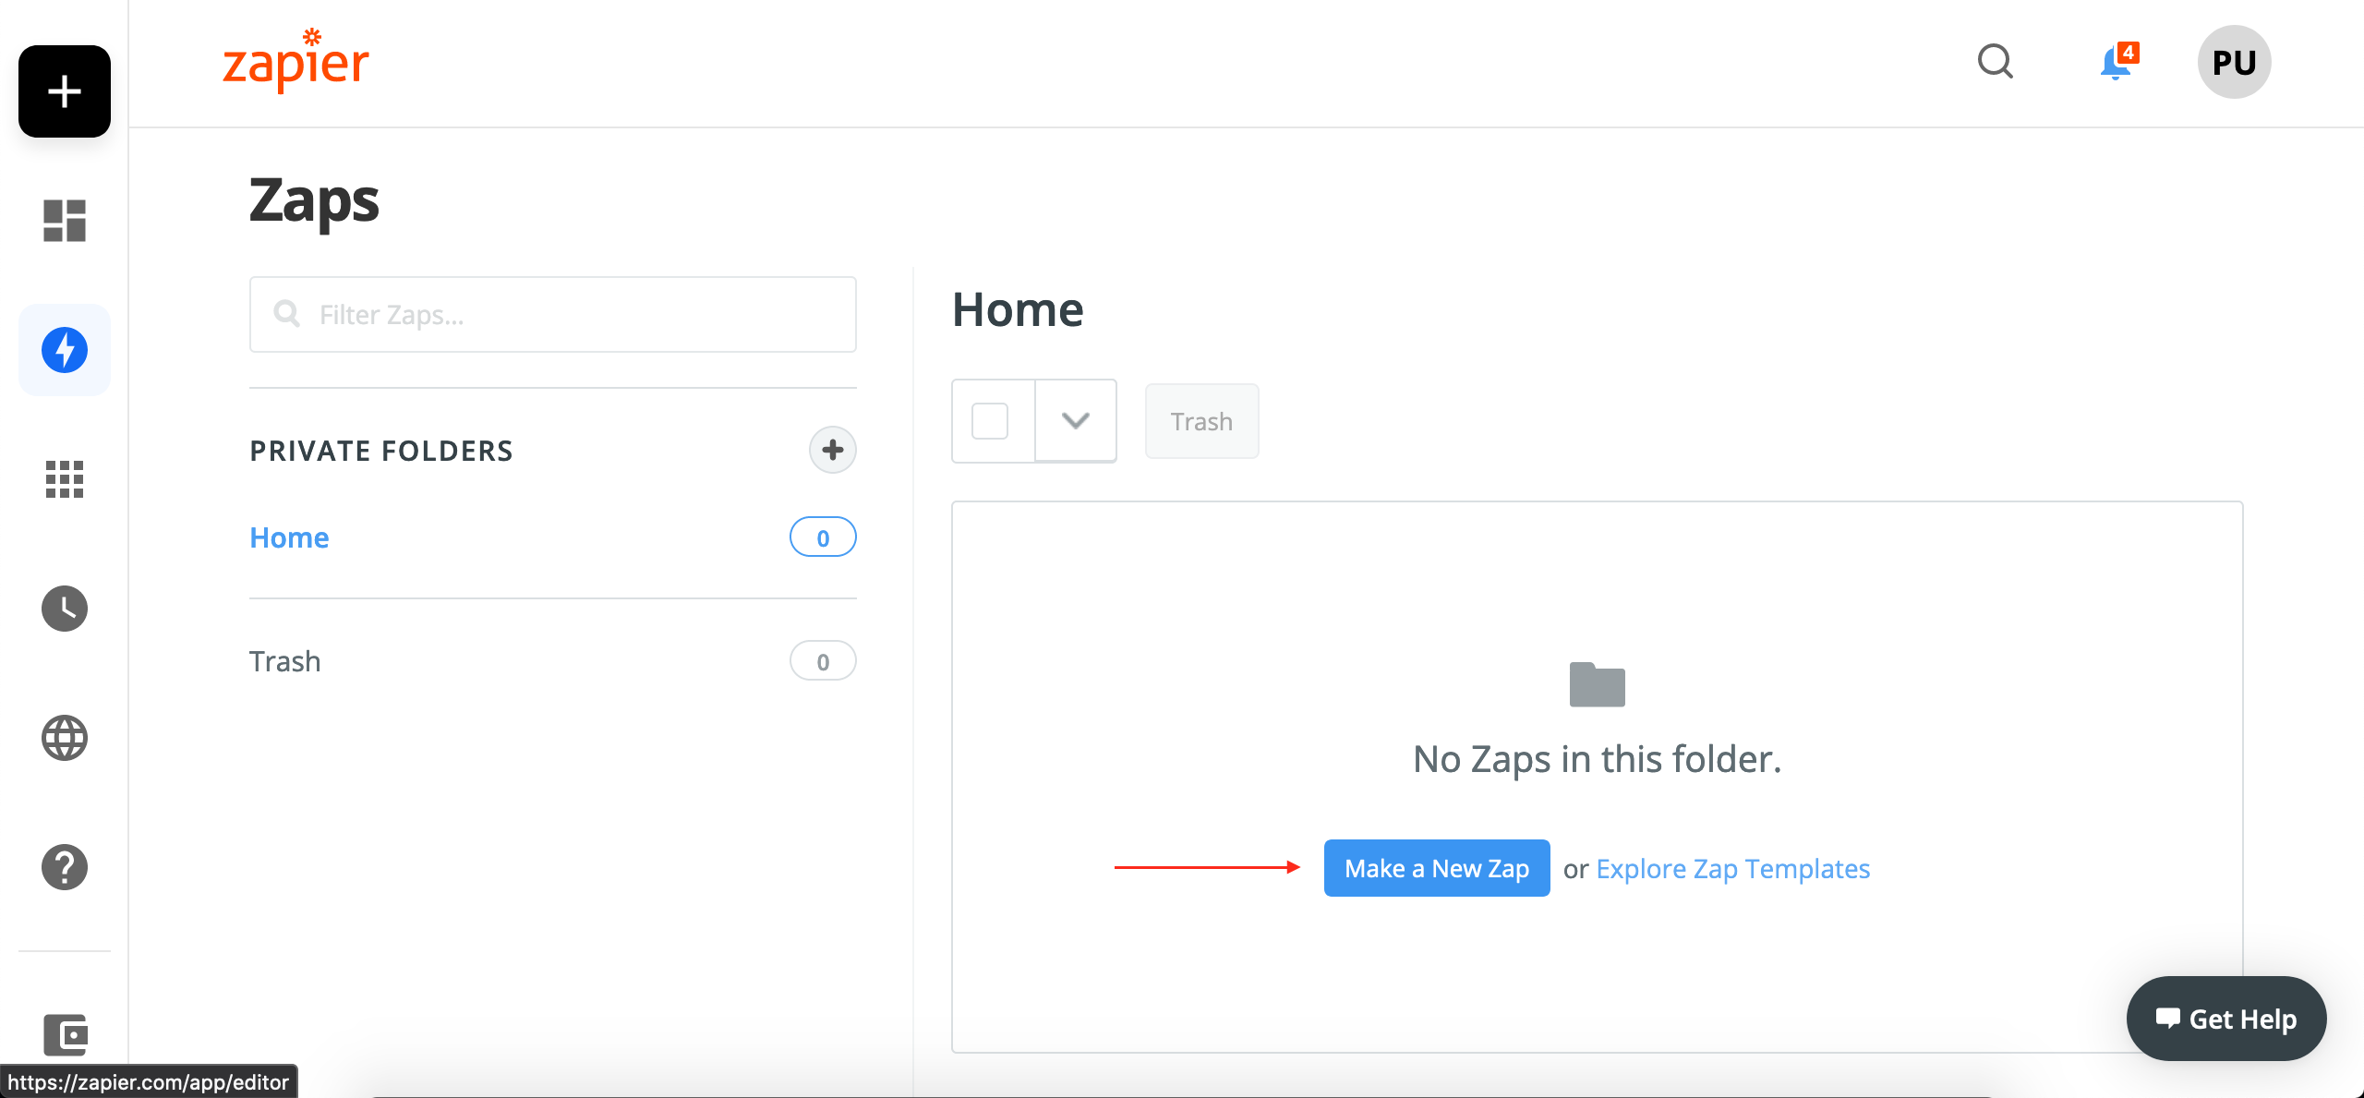Viewport: 2364px width, 1098px height.
Task: Open Explore using the globe icon
Action: pos(64,738)
